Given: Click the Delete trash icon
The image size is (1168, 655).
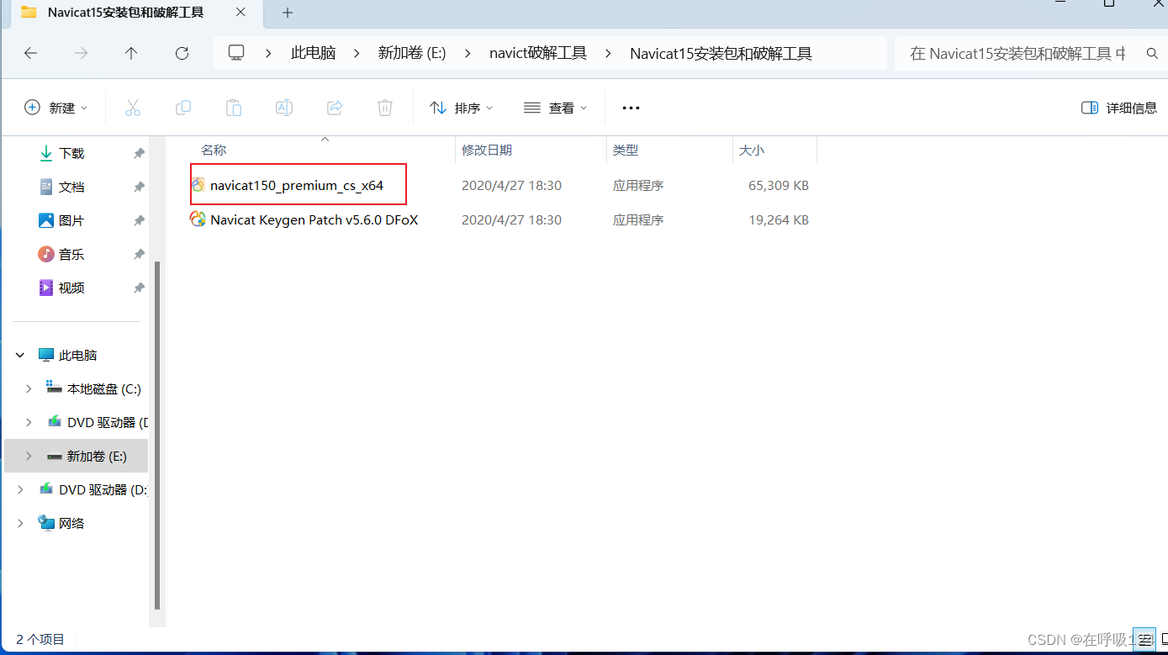Looking at the screenshot, I should tap(385, 108).
